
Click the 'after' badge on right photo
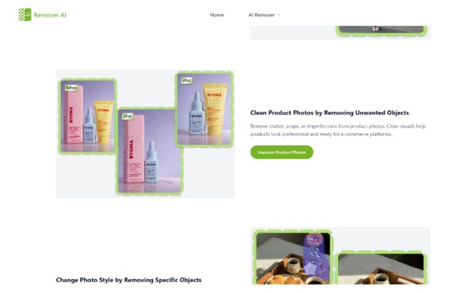click(187, 81)
